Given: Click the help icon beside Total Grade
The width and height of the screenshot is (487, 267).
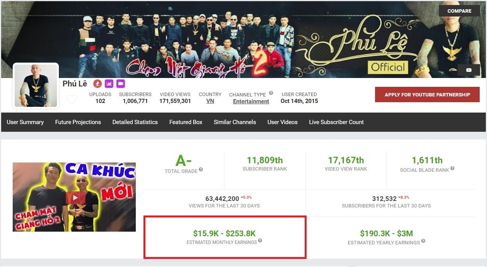Looking at the screenshot, I should [201, 170].
